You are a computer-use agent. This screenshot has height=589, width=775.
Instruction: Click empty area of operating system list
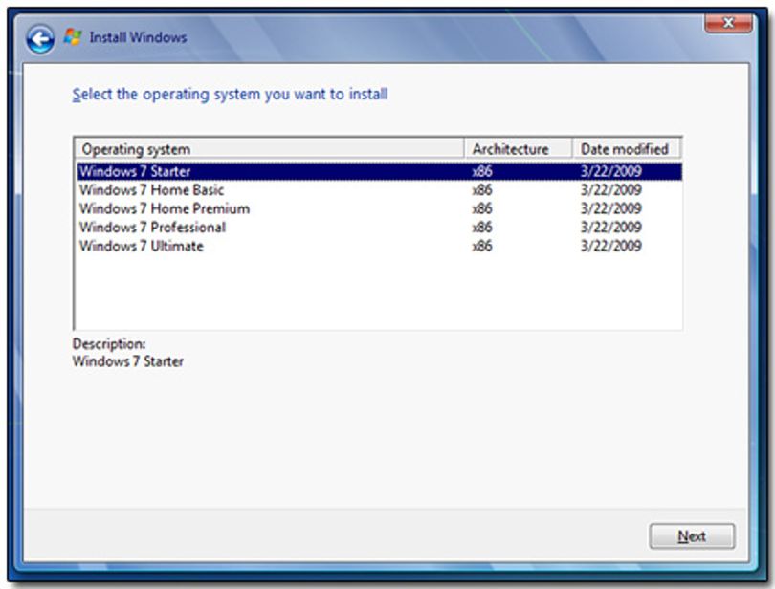[x=378, y=292]
